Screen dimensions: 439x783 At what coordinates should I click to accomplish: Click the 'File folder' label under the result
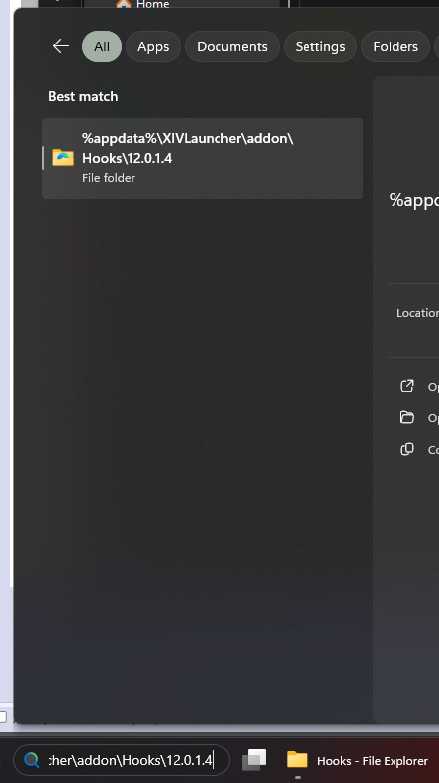[x=109, y=178]
